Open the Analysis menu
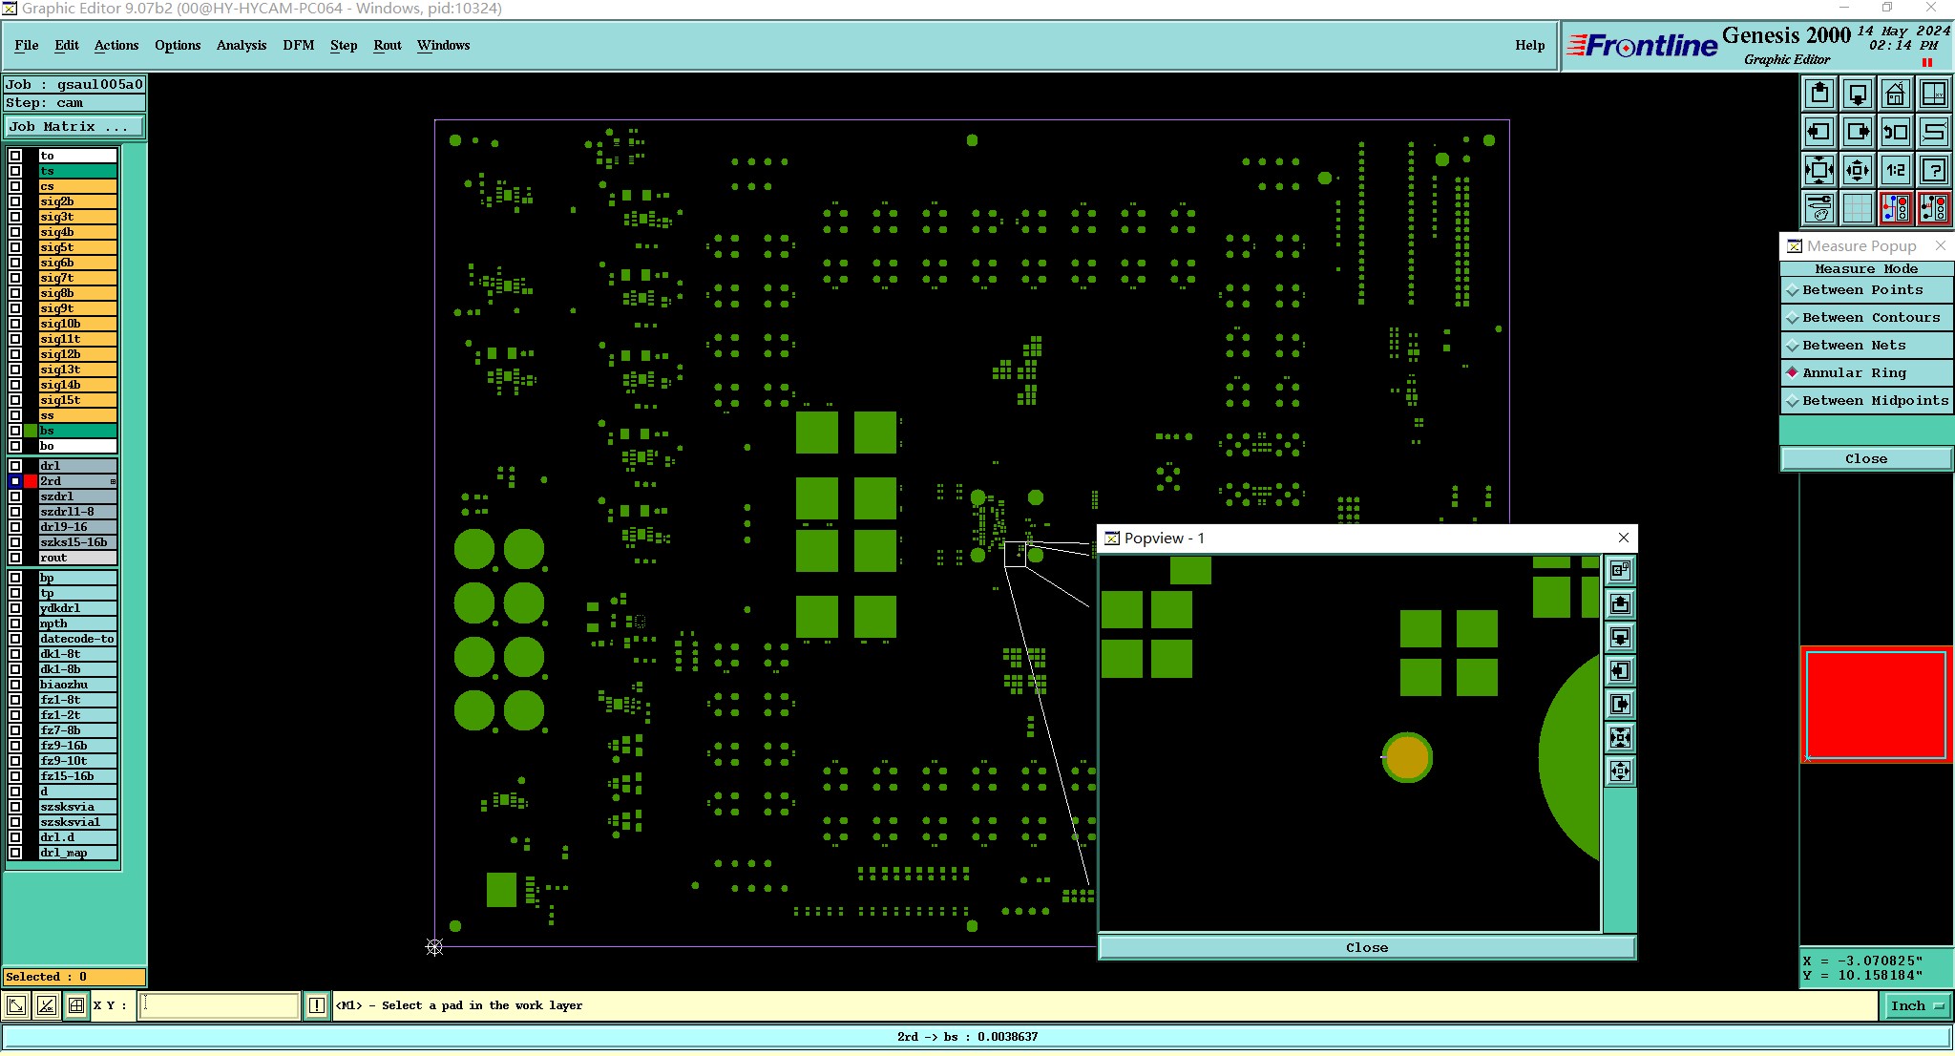This screenshot has height=1056, width=1955. coord(241,45)
